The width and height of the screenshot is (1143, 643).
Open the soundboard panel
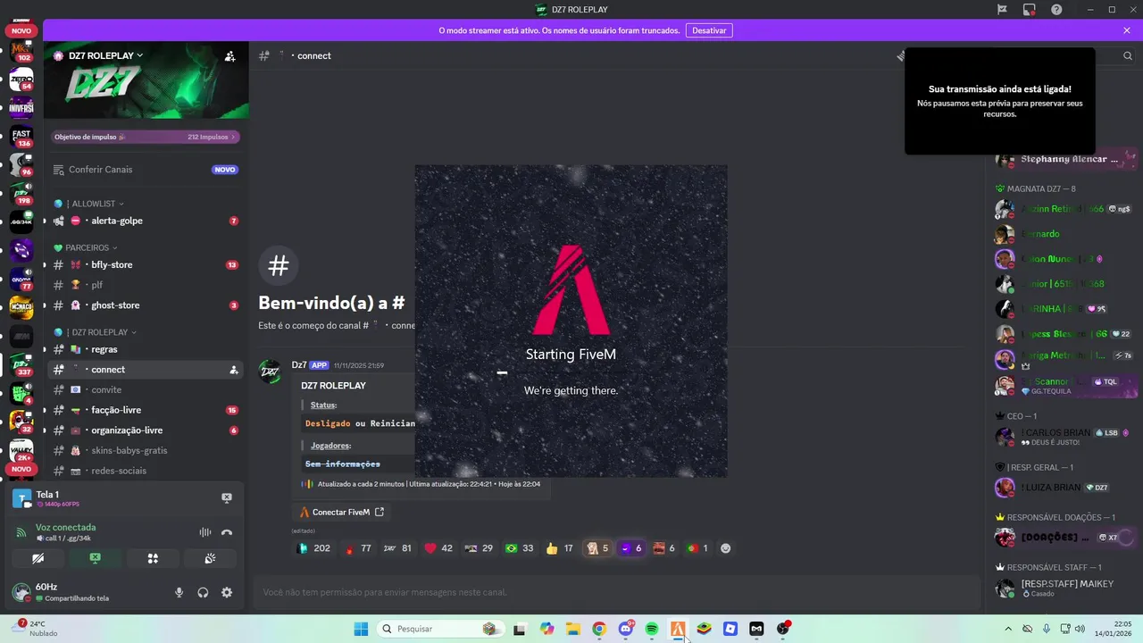pos(210,558)
